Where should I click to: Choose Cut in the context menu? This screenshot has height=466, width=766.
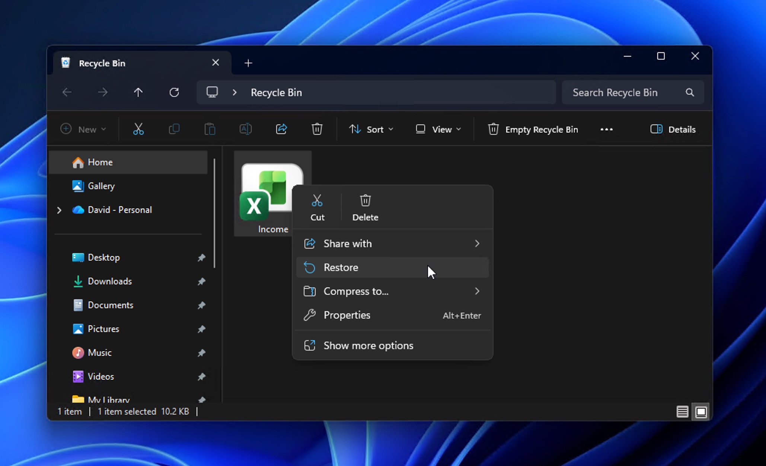coord(317,208)
